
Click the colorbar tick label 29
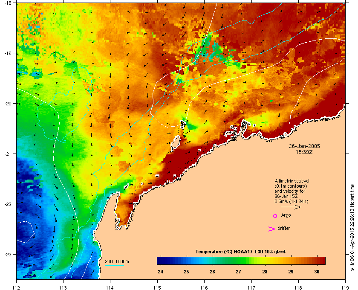click(291, 272)
